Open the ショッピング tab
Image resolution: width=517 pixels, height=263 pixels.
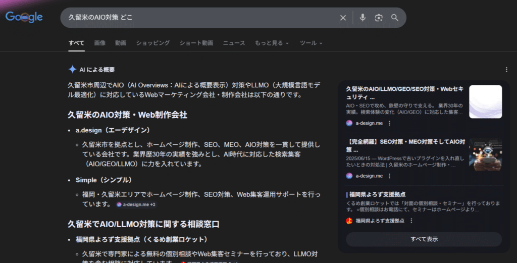(153, 43)
